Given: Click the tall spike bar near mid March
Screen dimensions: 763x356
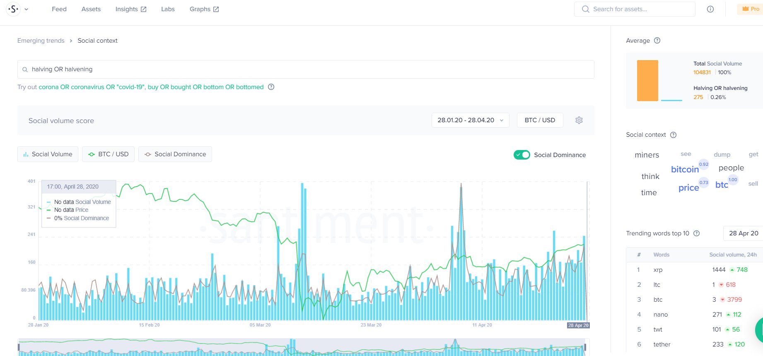Looking at the screenshot, I should click(x=302, y=251).
